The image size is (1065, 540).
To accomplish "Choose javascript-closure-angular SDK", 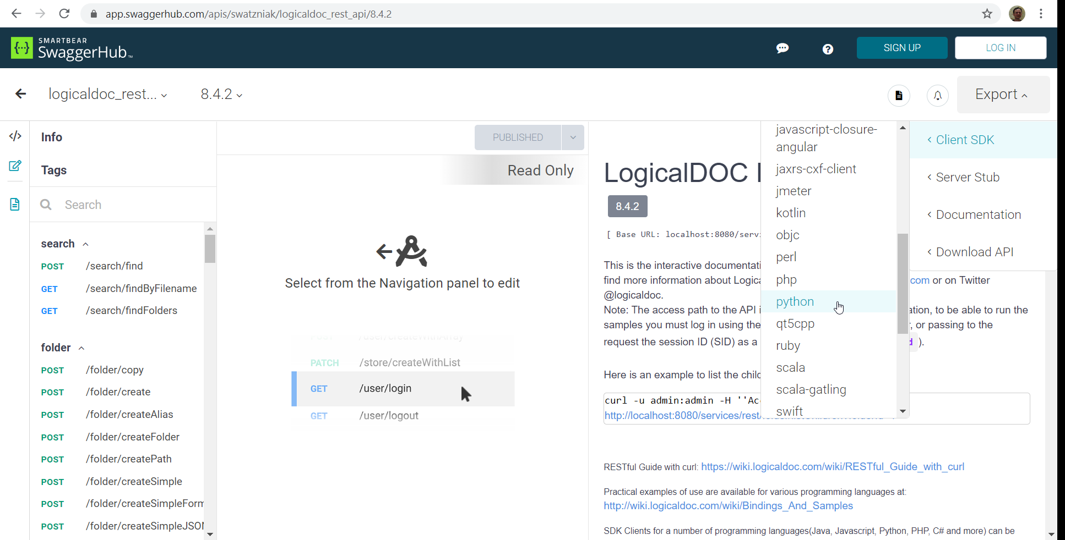I will coord(829,138).
